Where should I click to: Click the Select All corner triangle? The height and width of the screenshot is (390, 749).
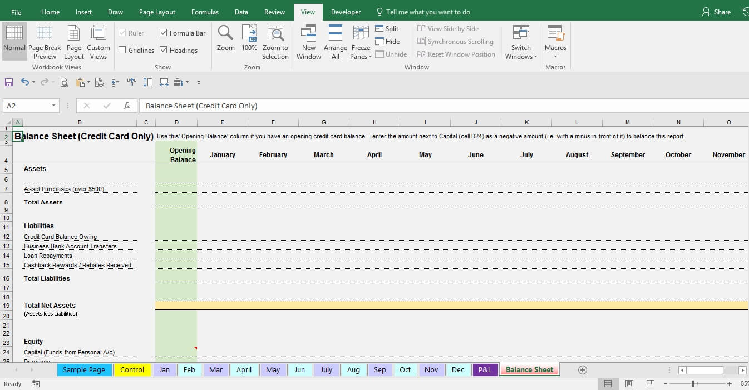(x=8, y=122)
